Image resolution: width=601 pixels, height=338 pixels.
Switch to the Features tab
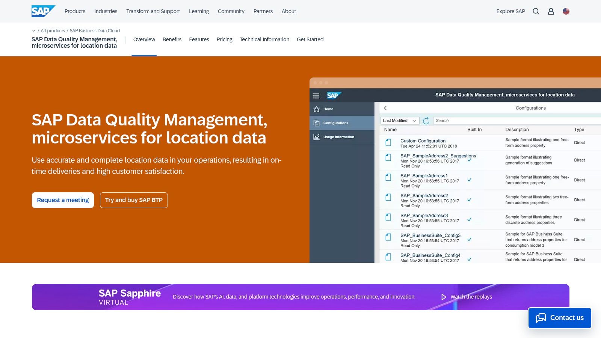pos(199,39)
